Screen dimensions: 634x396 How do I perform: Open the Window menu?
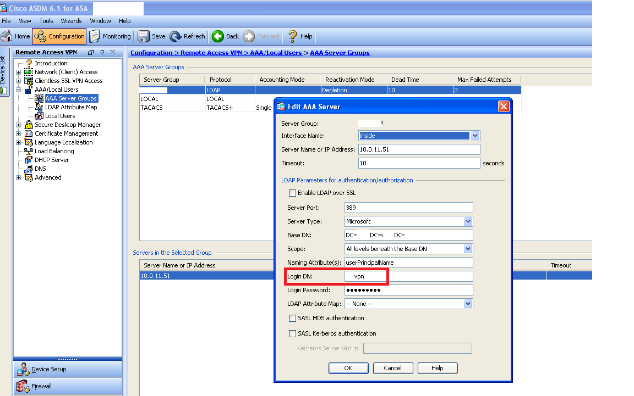tap(100, 21)
